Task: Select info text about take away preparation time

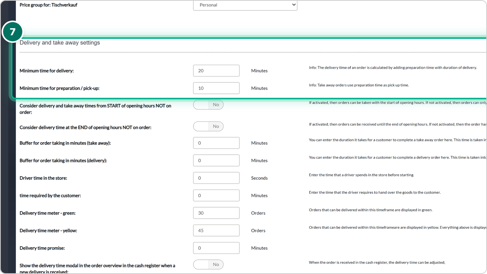Action: click(359, 85)
